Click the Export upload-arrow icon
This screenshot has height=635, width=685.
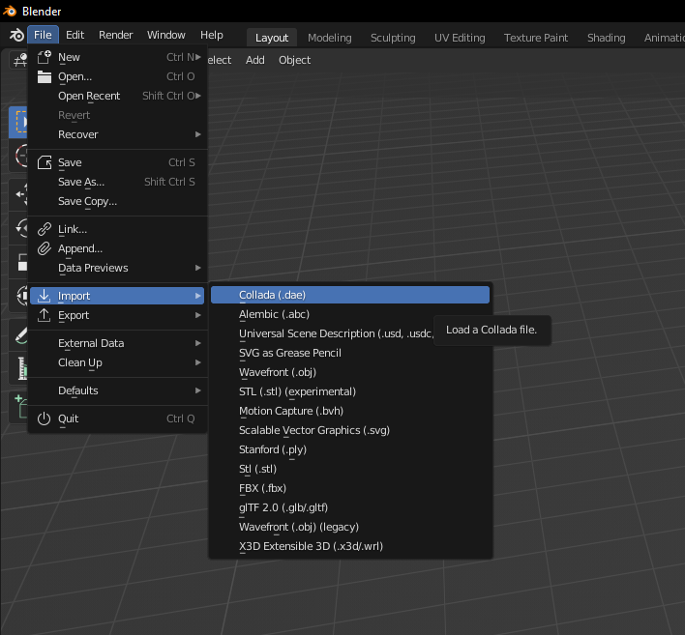click(45, 315)
